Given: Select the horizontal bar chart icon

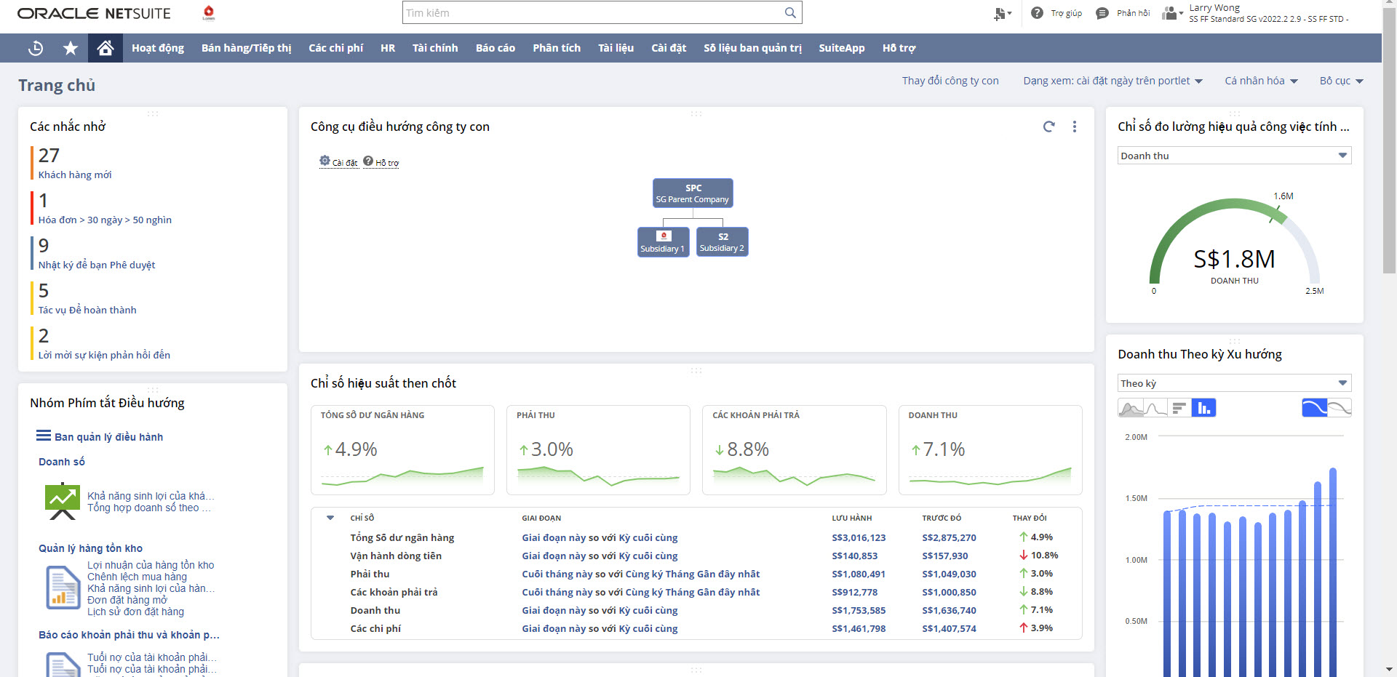Looking at the screenshot, I should tap(1179, 408).
